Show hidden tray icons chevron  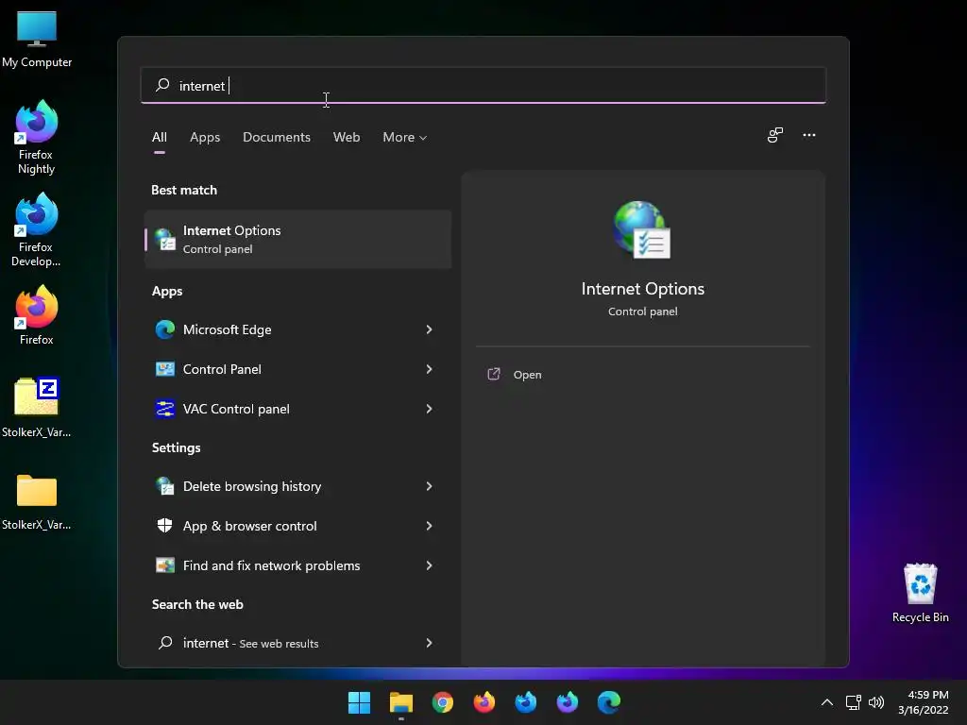(x=827, y=702)
